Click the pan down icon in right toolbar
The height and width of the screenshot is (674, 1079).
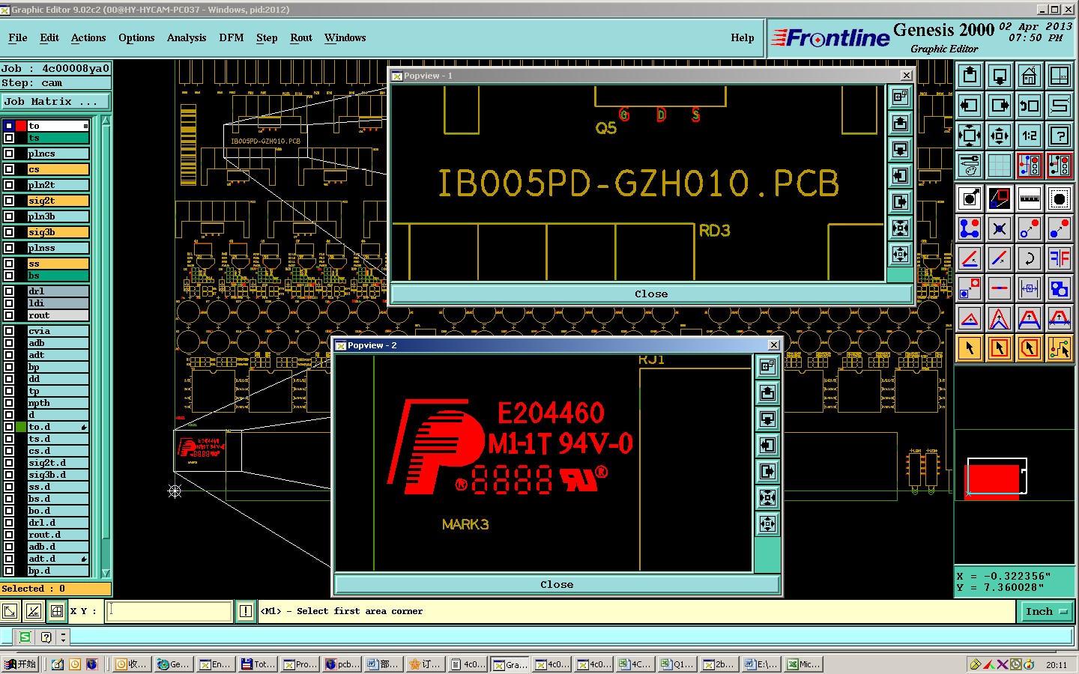pos(1000,76)
